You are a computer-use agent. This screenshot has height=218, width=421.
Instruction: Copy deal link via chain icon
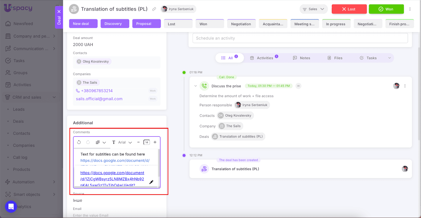154,9
